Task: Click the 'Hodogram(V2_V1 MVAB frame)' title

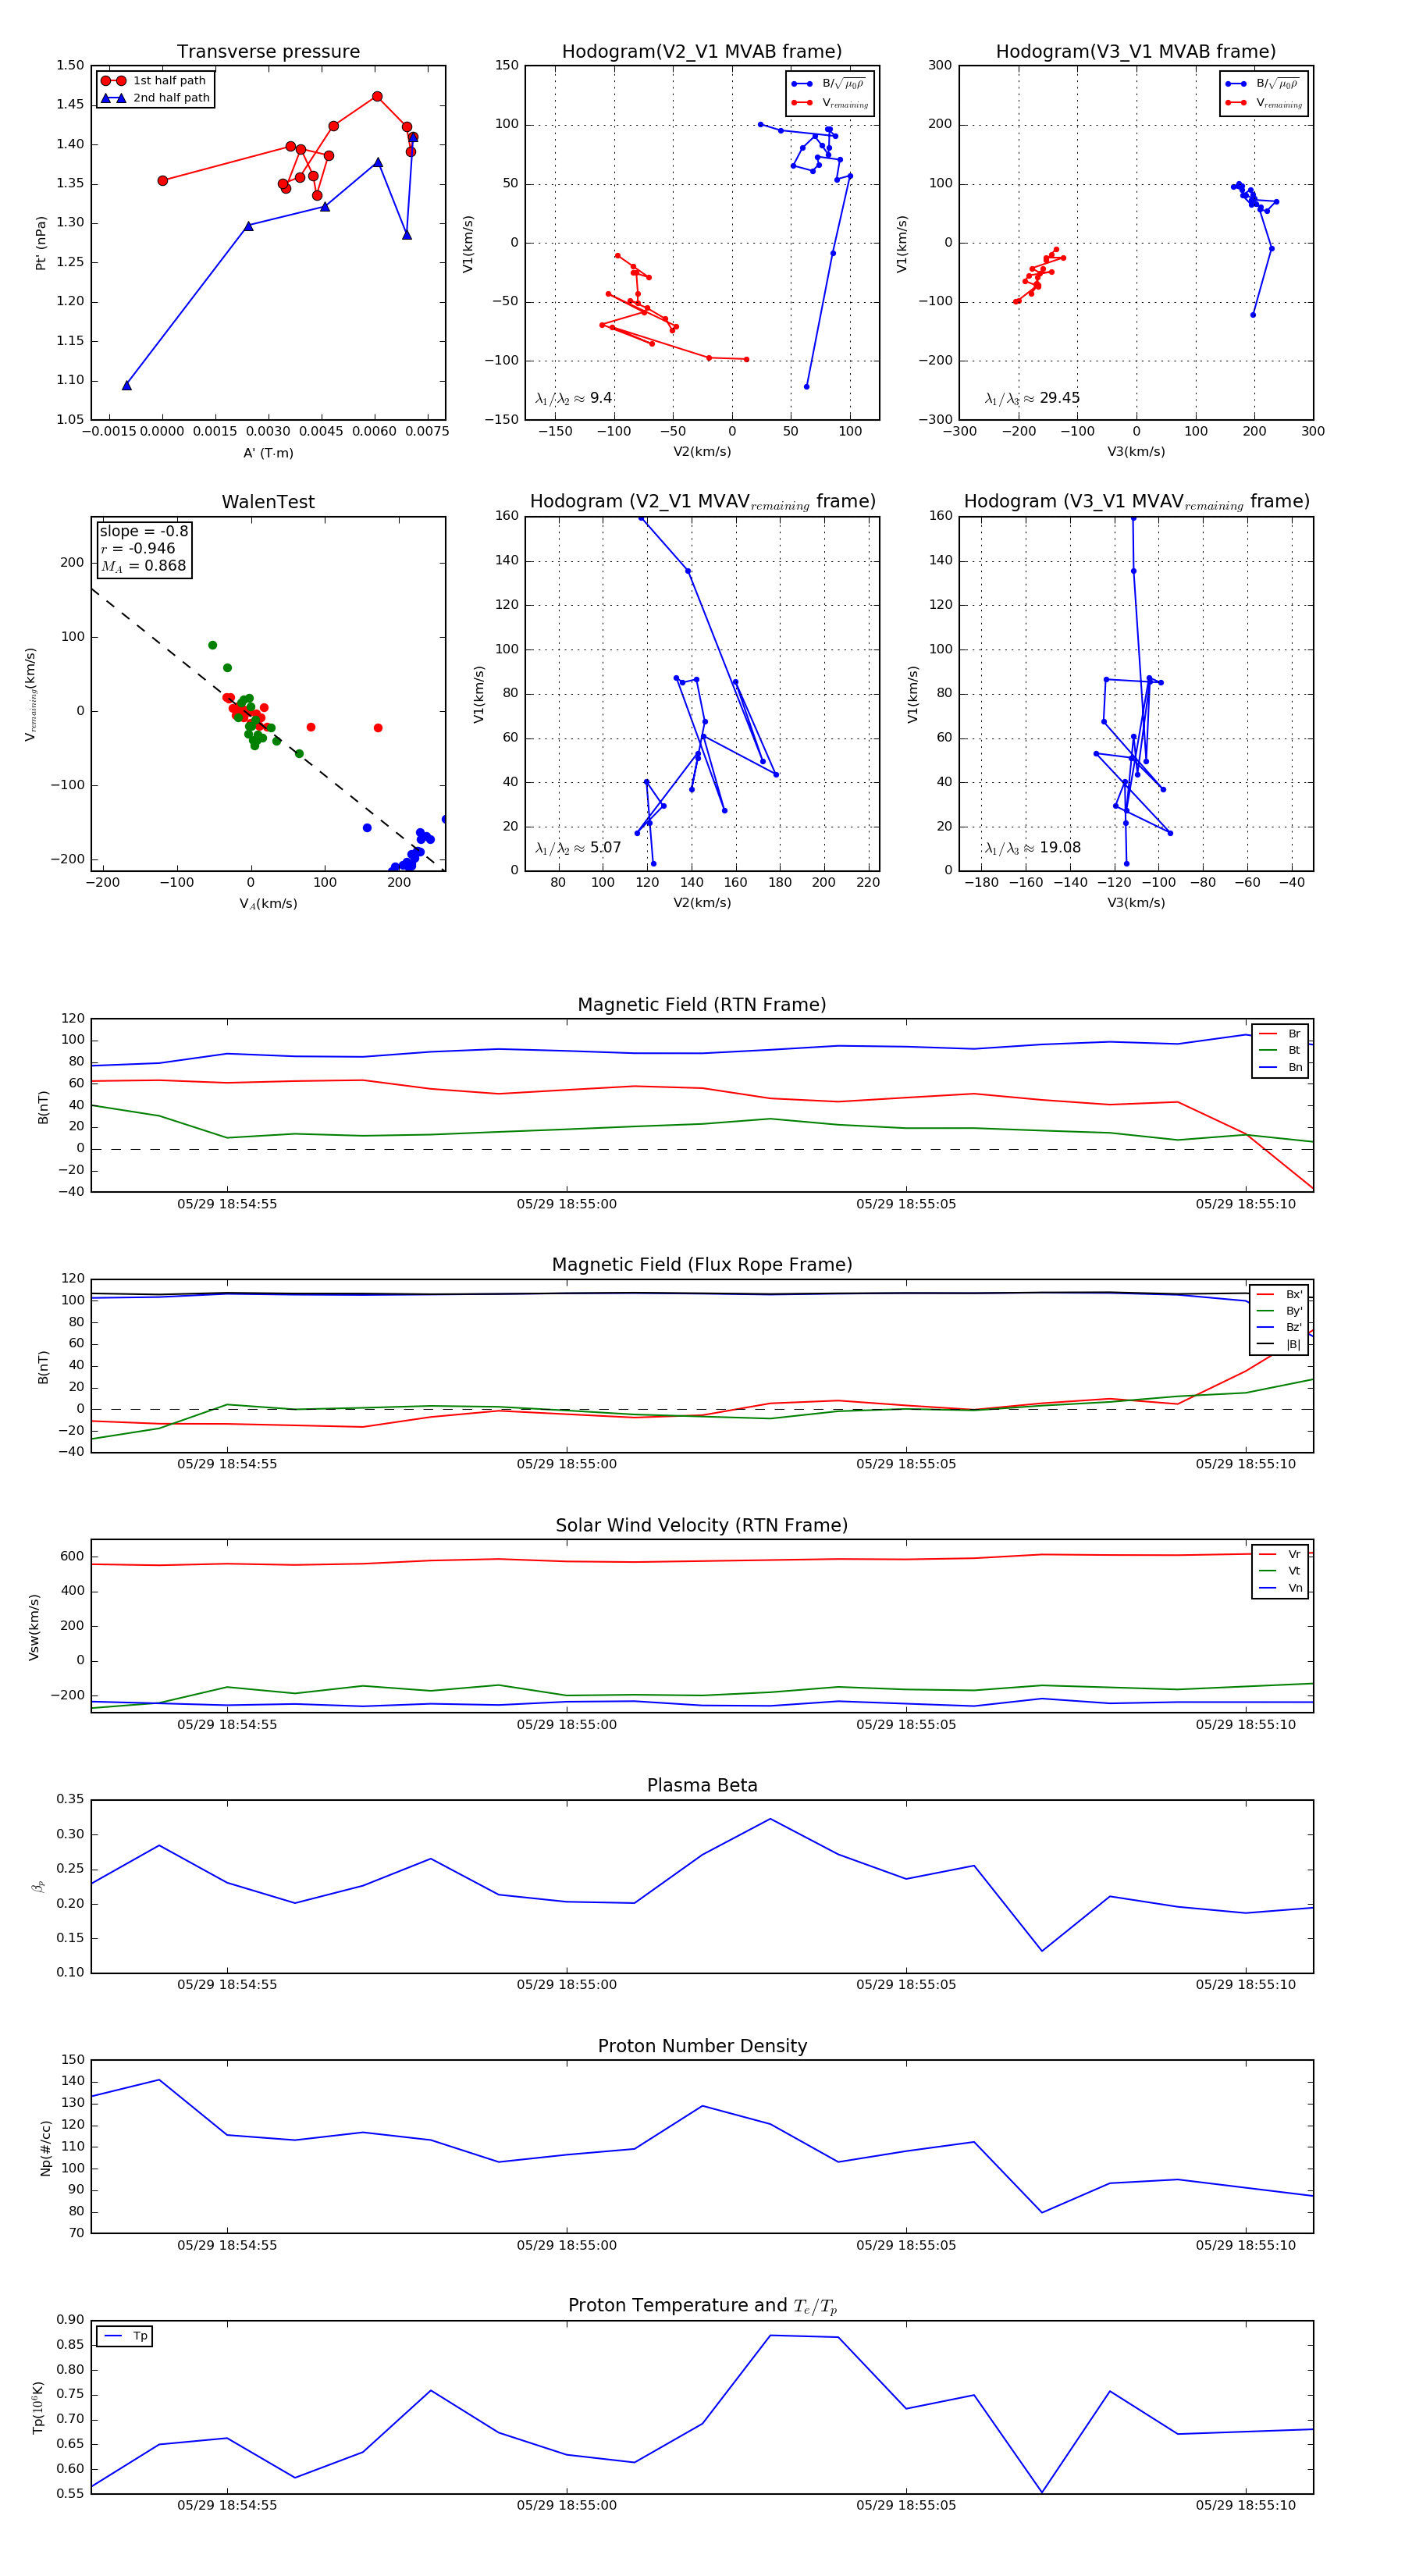Action: [x=702, y=52]
